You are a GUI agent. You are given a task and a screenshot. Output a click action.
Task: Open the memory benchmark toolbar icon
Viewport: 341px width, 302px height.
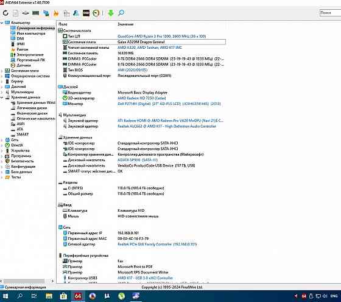pos(35,13)
